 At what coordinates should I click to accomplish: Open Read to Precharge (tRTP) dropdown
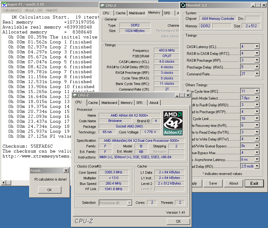coord(257,112)
